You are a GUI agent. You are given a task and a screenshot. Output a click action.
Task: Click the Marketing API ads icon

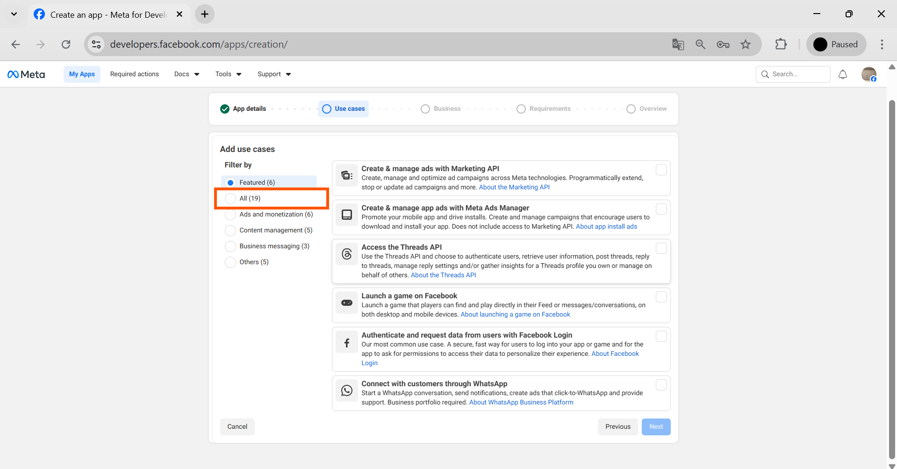(x=347, y=175)
